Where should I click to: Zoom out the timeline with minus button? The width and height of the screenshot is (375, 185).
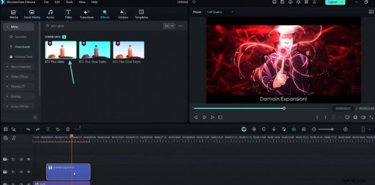314,129
